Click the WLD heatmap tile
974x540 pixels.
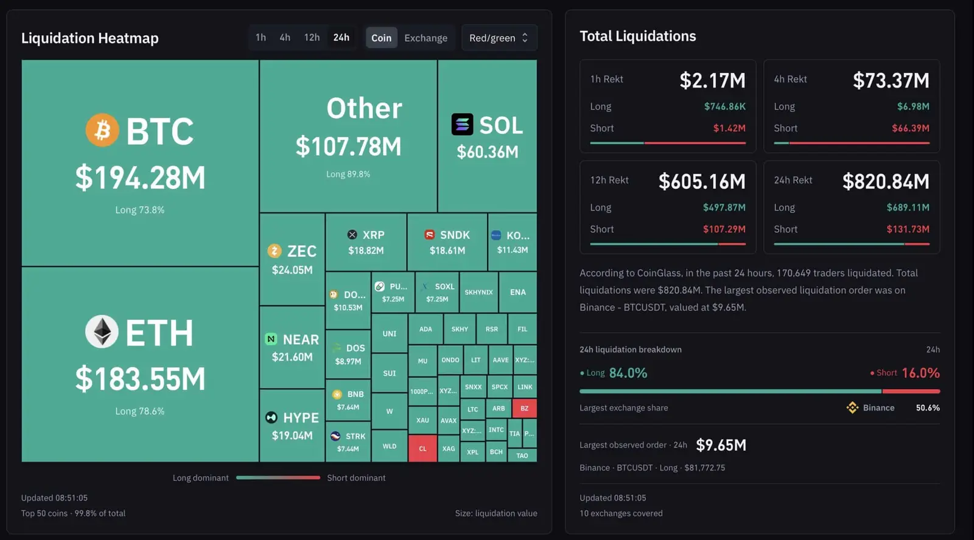tap(390, 446)
